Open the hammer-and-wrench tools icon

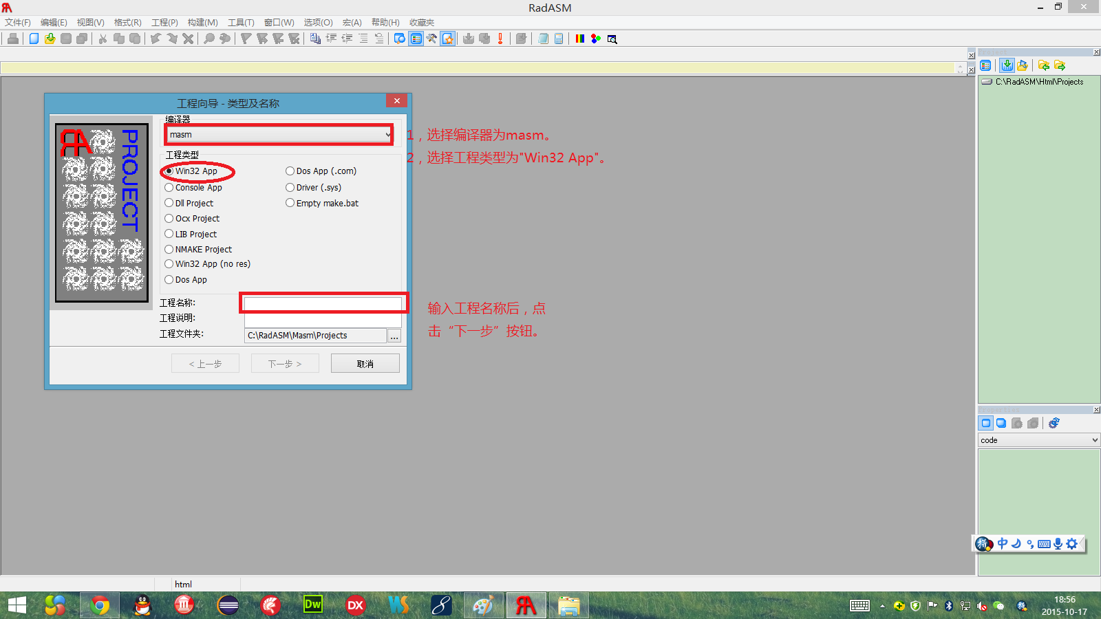(x=431, y=39)
